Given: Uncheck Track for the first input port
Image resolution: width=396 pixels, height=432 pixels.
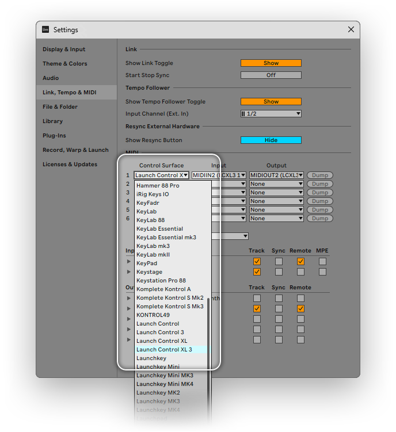Looking at the screenshot, I should tap(257, 262).
